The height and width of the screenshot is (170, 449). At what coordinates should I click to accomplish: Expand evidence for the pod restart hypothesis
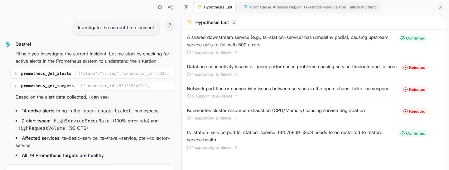[212, 148]
